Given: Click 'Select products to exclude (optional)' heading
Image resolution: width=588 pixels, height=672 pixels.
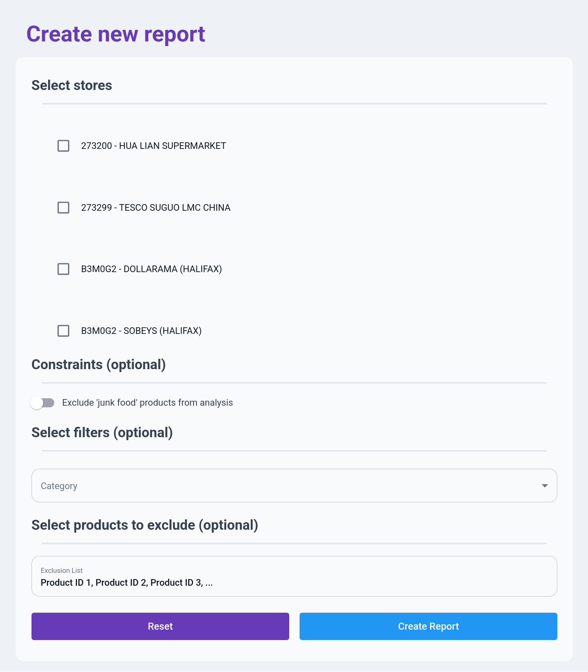Looking at the screenshot, I should click(x=145, y=525).
